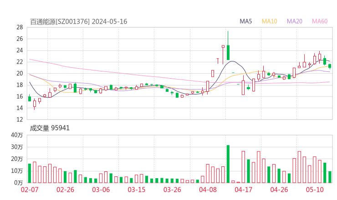Click the MA20 legend label
The image size is (337, 200).
(x=295, y=21)
